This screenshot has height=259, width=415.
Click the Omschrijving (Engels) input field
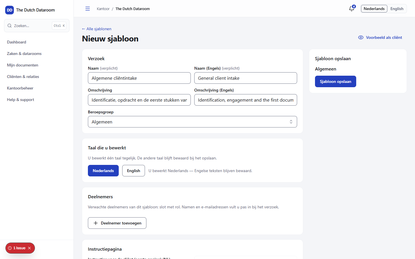click(246, 100)
